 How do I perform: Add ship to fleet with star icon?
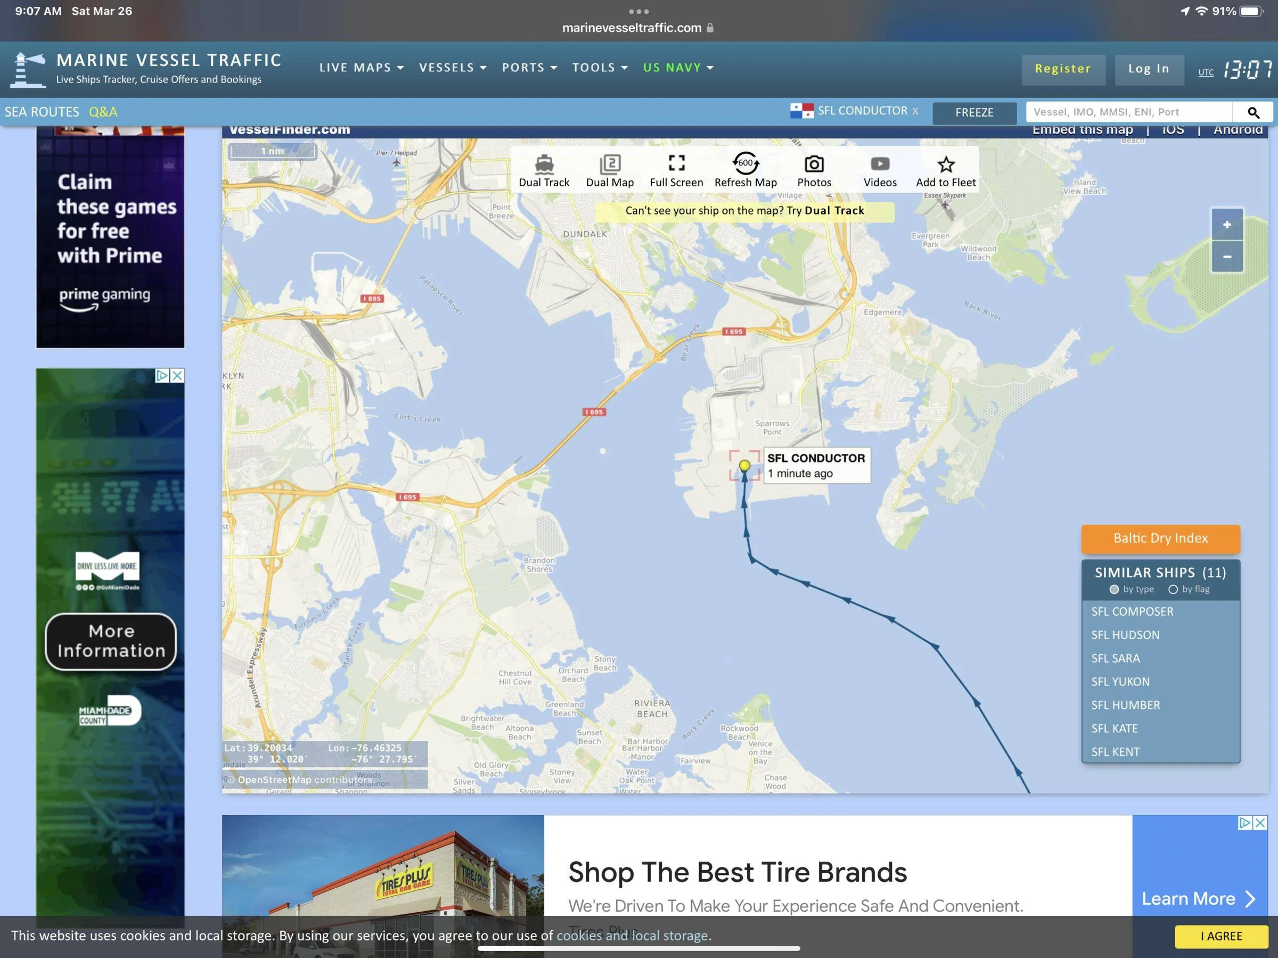pyautogui.click(x=946, y=164)
